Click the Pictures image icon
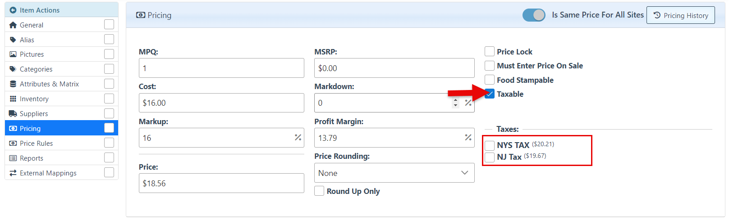Viewport: 729px width, 220px height. point(13,54)
